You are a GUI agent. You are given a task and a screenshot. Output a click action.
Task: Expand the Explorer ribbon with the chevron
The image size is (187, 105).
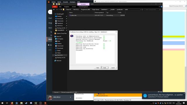click(159, 7)
